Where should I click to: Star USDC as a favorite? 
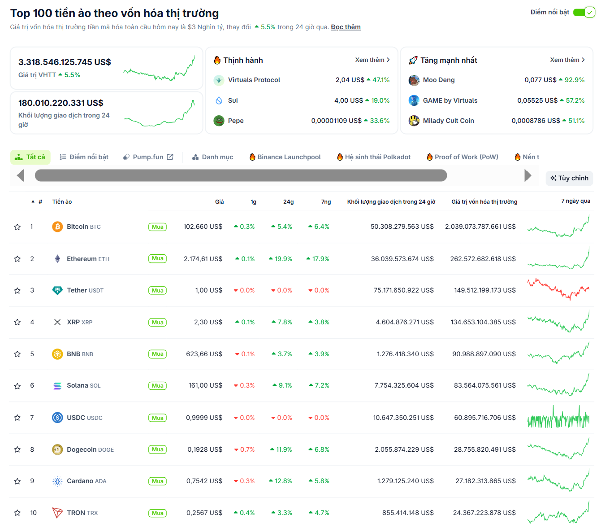[17, 418]
